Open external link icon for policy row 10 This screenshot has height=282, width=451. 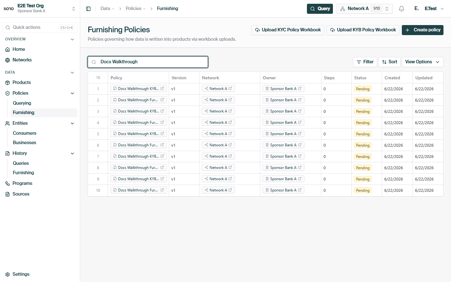[162, 190]
